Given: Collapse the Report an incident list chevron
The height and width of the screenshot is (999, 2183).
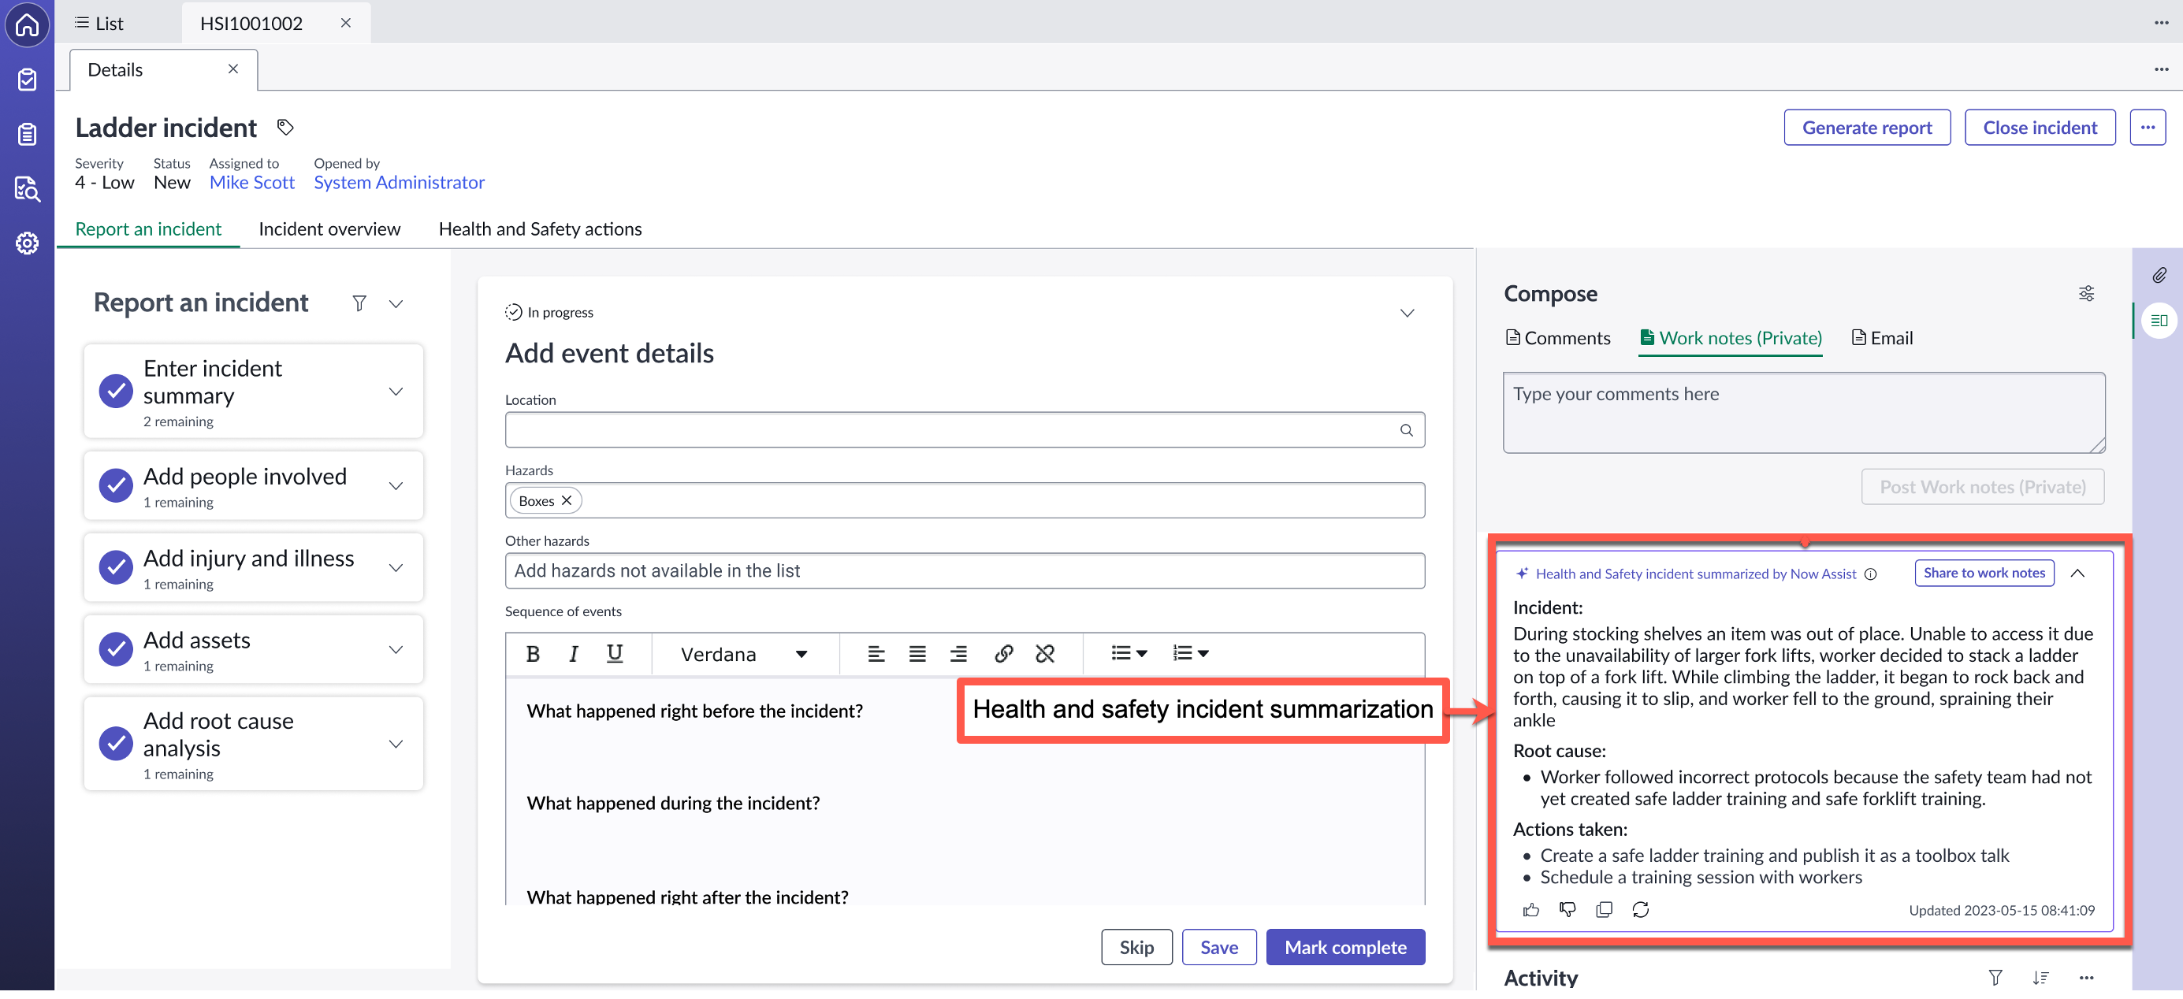Looking at the screenshot, I should (x=396, y=303).
